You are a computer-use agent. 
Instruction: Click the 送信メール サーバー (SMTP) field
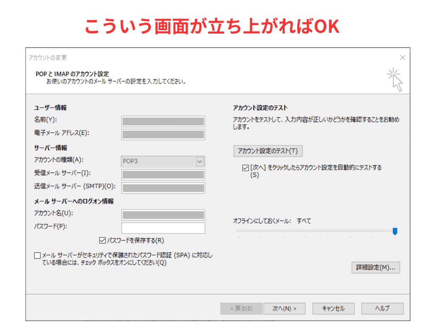point(163,188)
